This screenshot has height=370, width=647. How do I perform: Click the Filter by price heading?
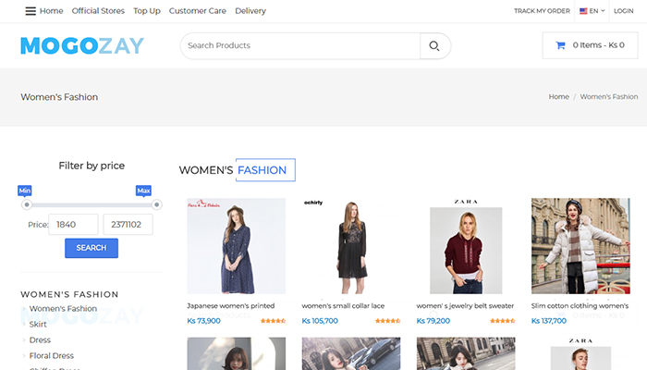92,166
